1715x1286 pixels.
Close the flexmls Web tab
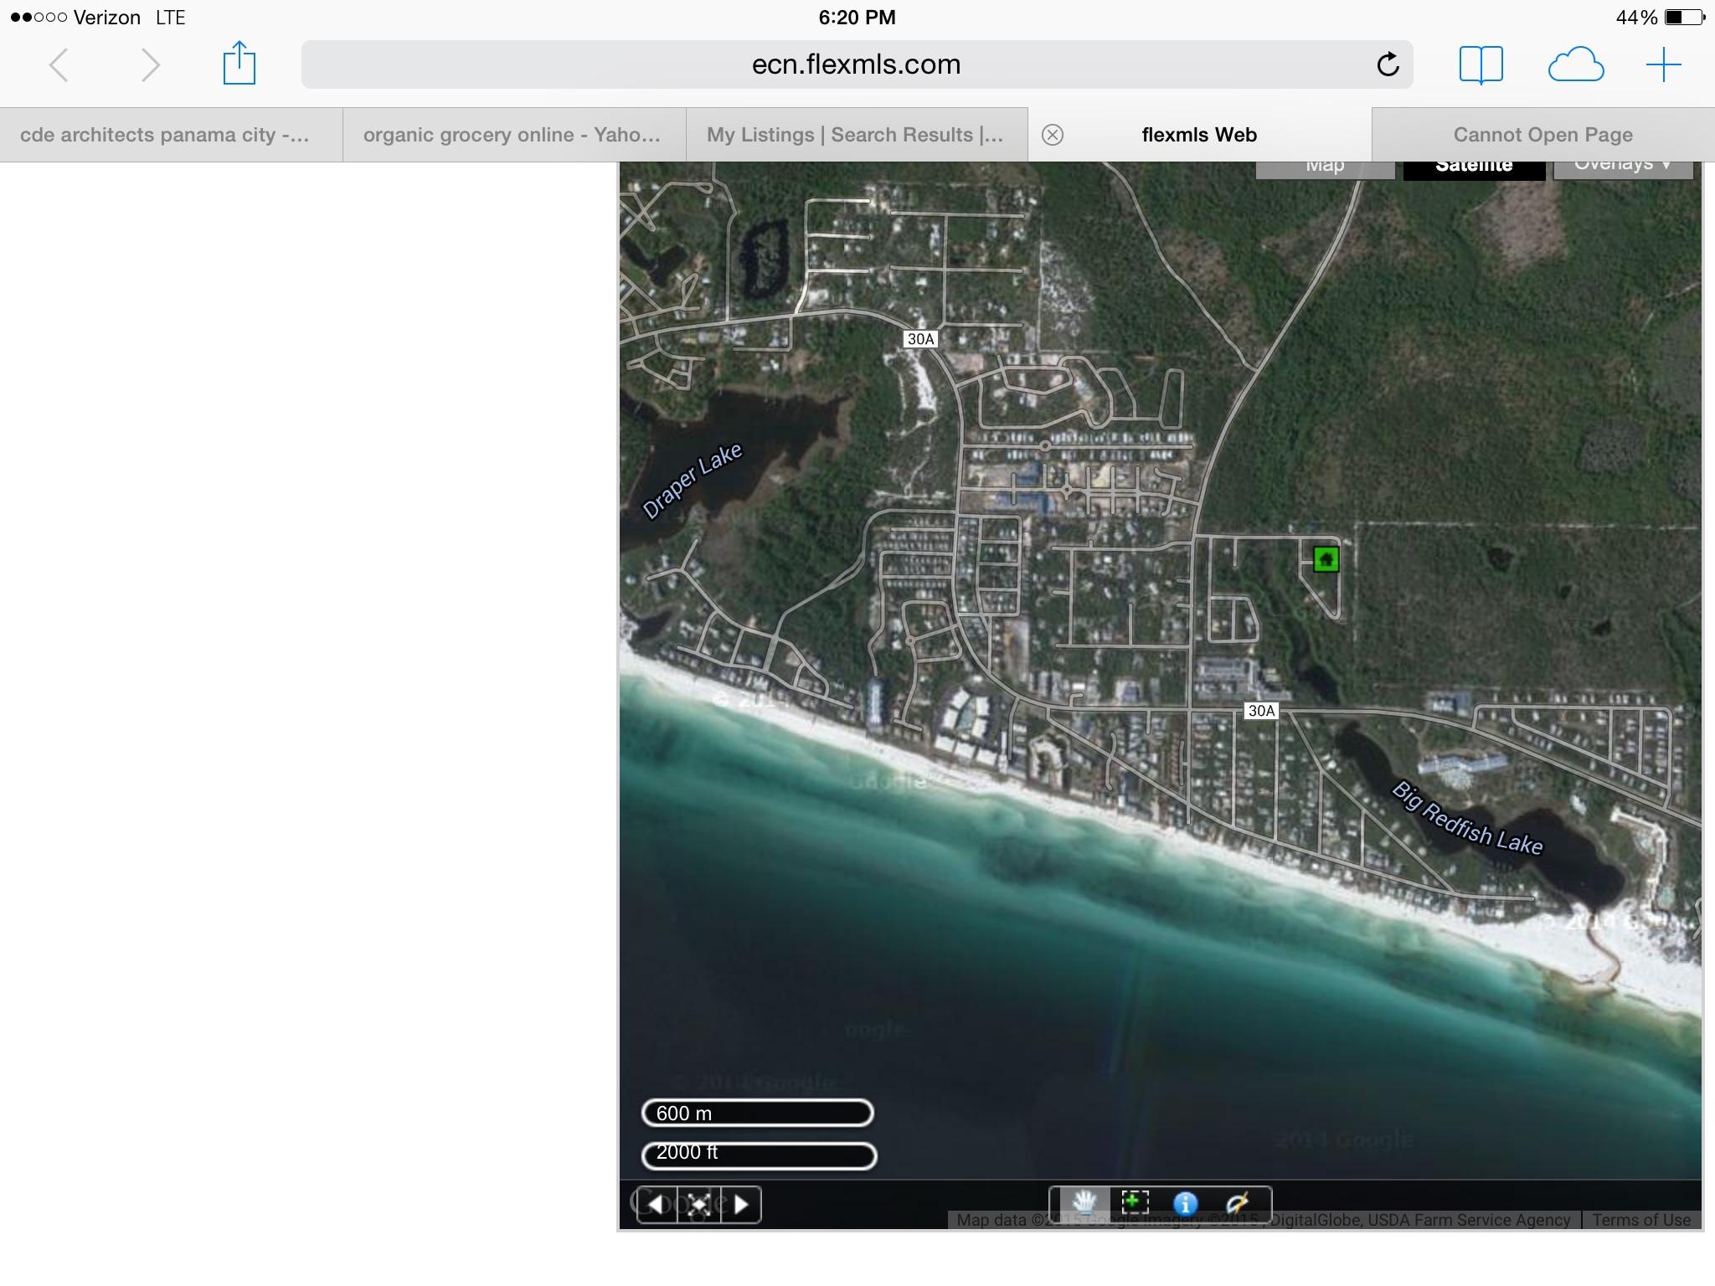point(1053,135)
